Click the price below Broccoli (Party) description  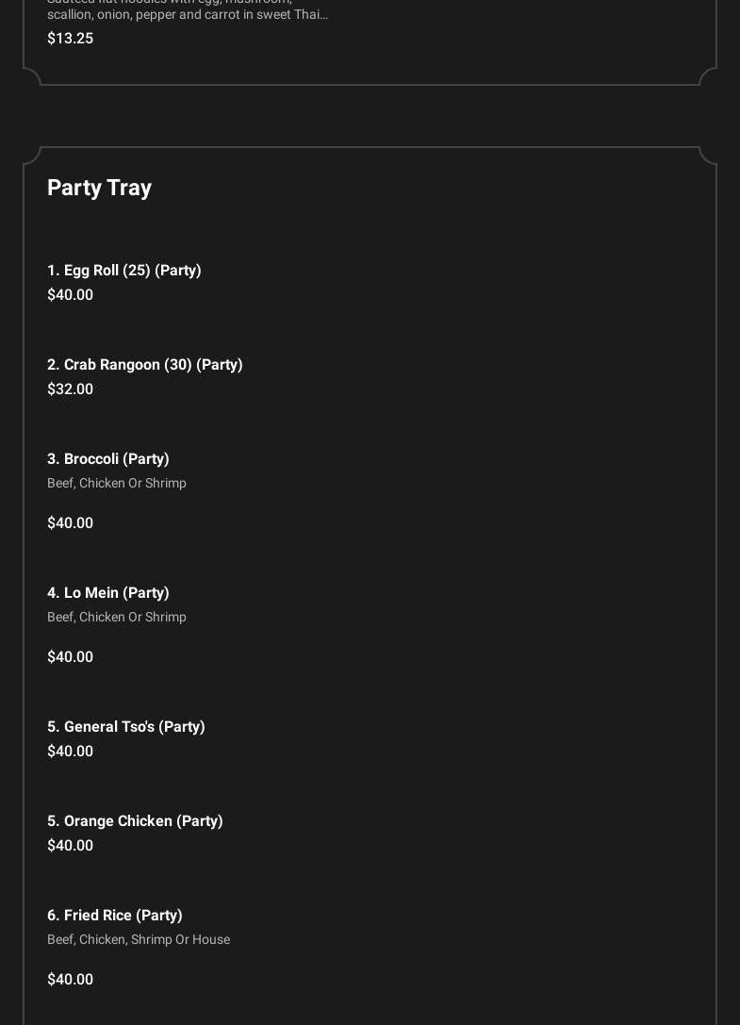click(70, 523)
